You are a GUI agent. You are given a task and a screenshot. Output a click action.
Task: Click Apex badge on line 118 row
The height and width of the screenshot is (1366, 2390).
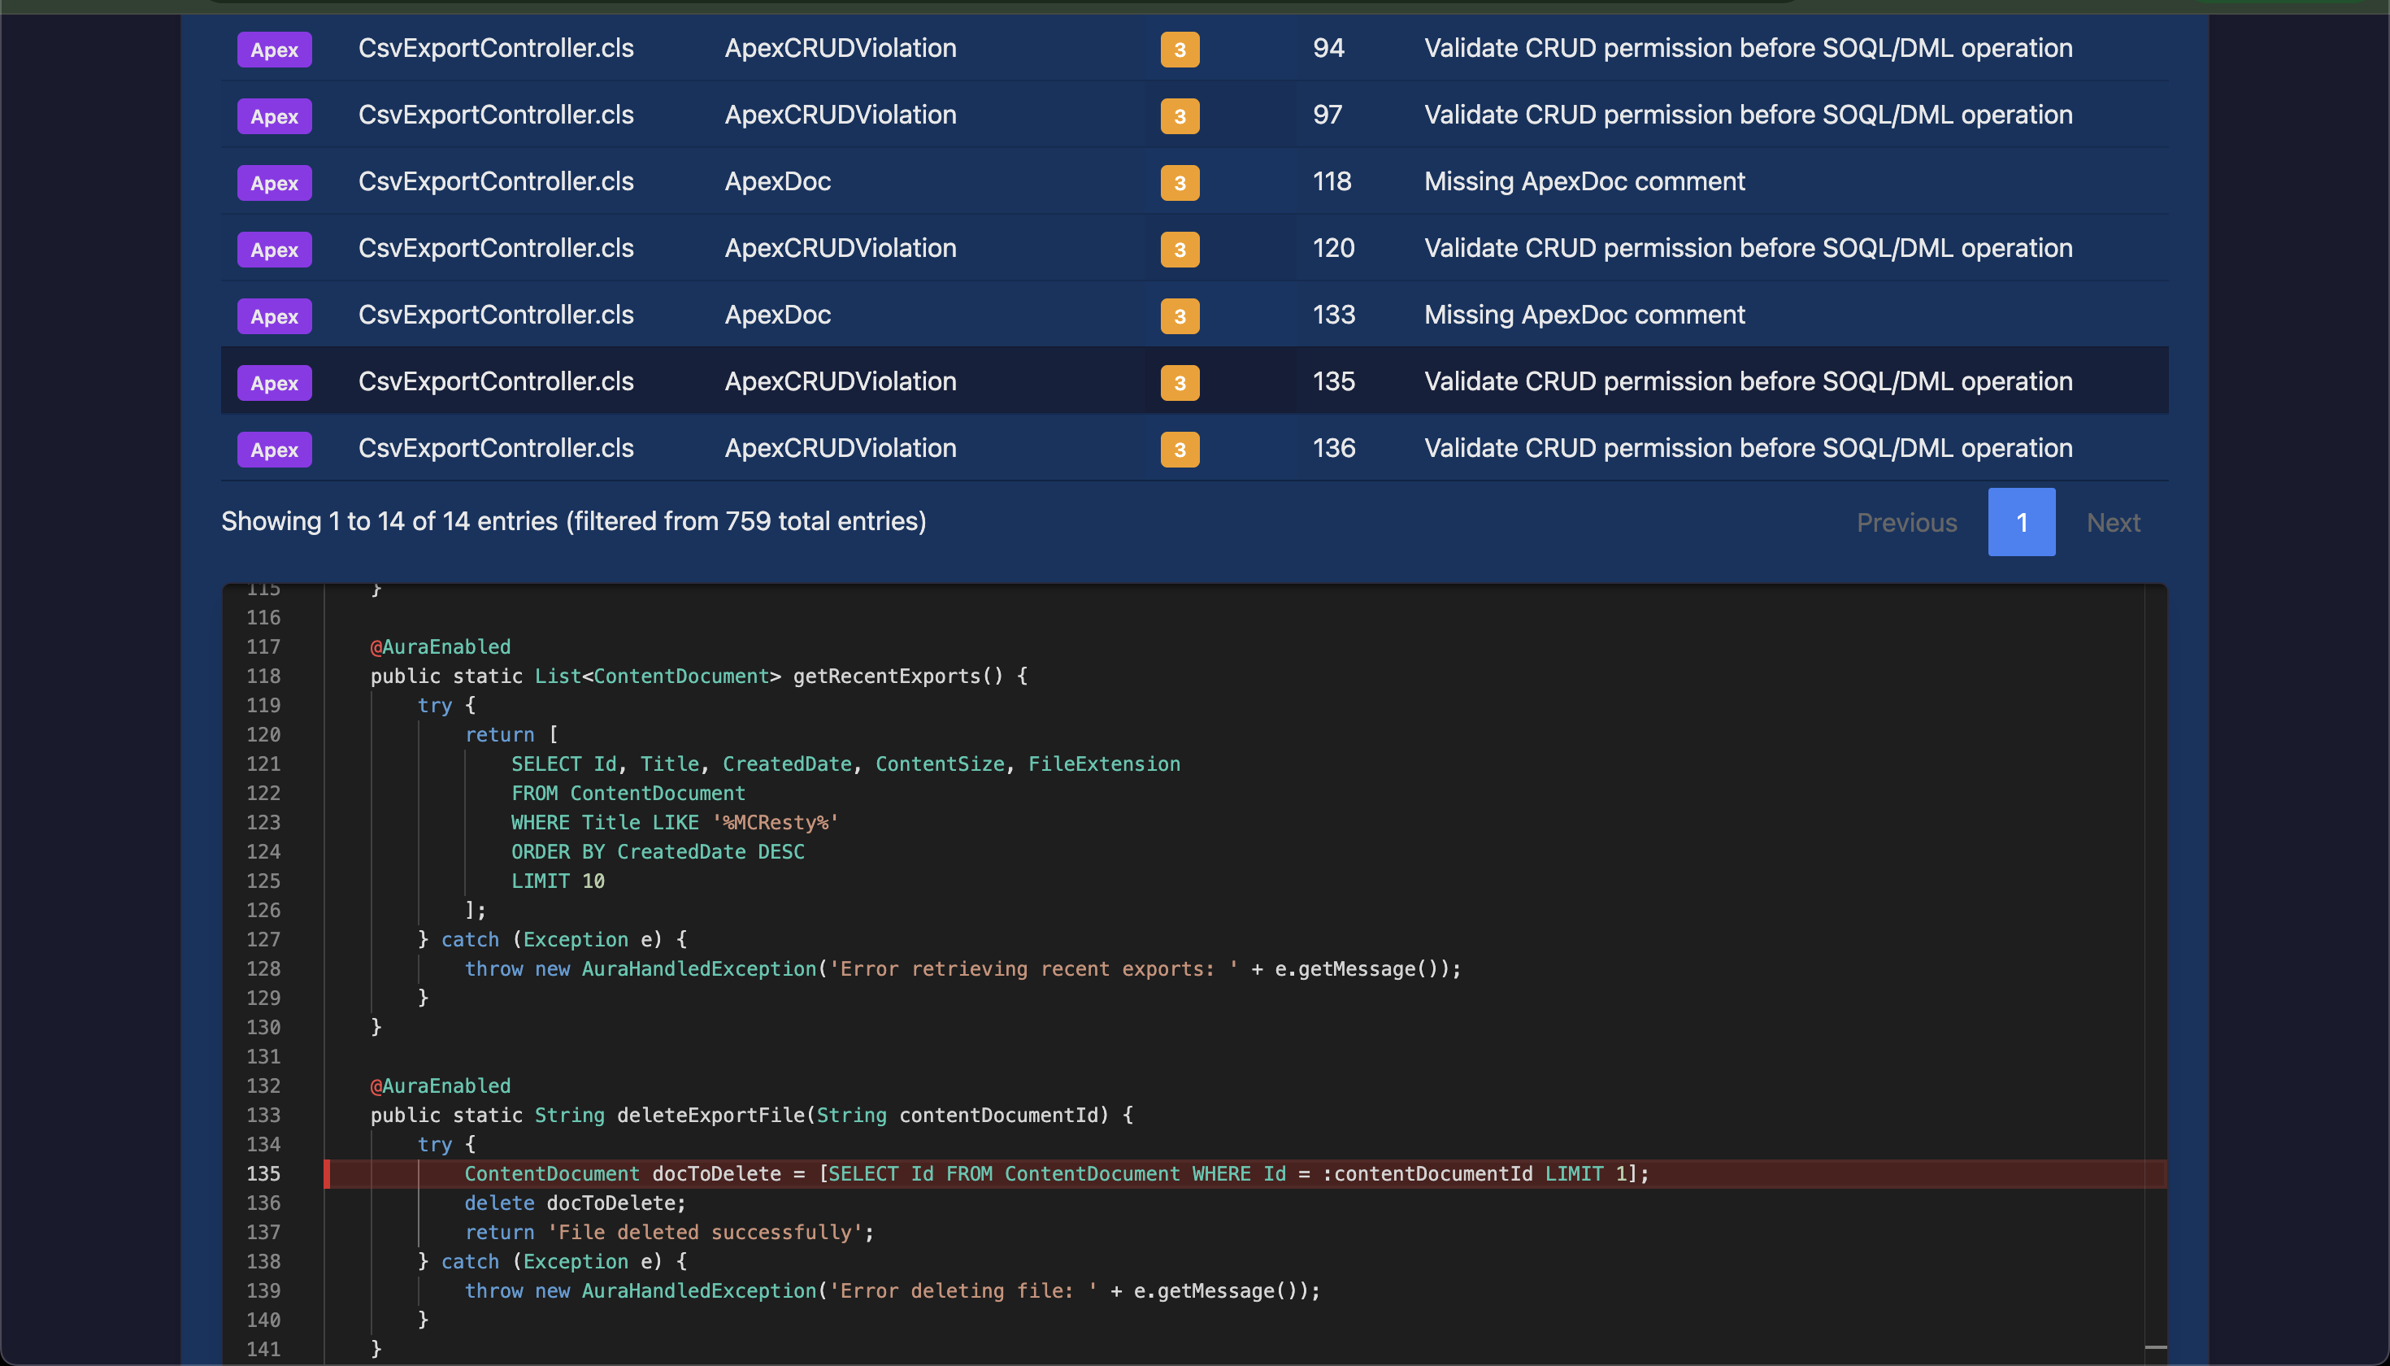[274, 183]
